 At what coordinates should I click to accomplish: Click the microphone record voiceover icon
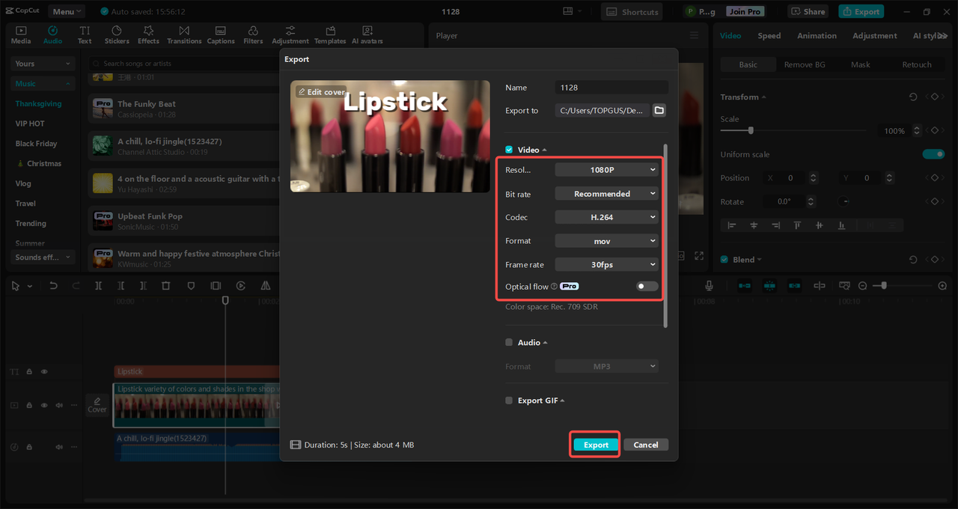pos(709,286)
